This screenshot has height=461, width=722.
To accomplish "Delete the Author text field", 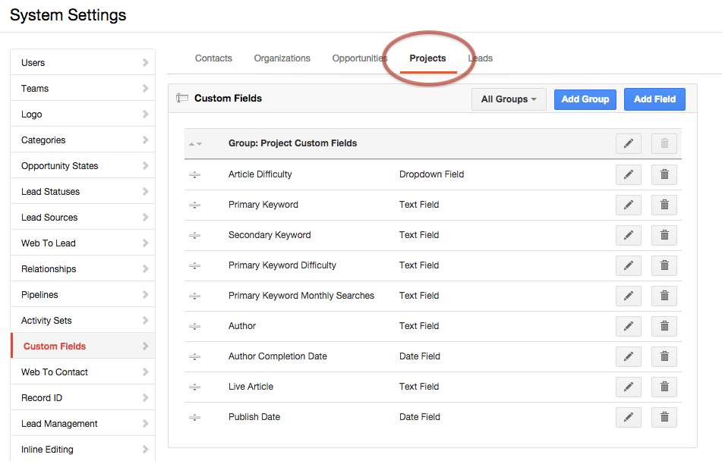I will (x=664, y=326).
